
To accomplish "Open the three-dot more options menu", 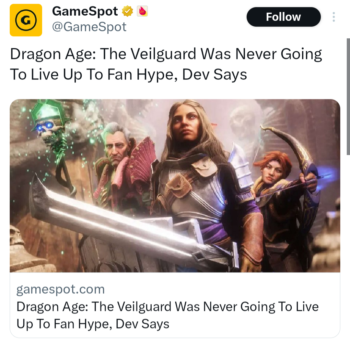I will pos(333,17).
